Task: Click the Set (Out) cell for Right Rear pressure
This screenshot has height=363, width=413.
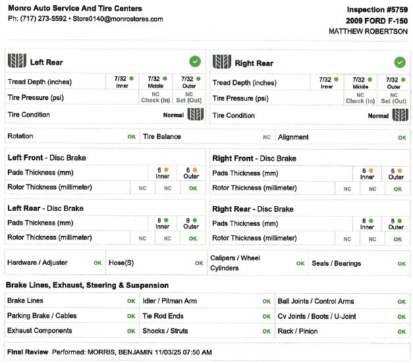Action: tap(393, 98)
